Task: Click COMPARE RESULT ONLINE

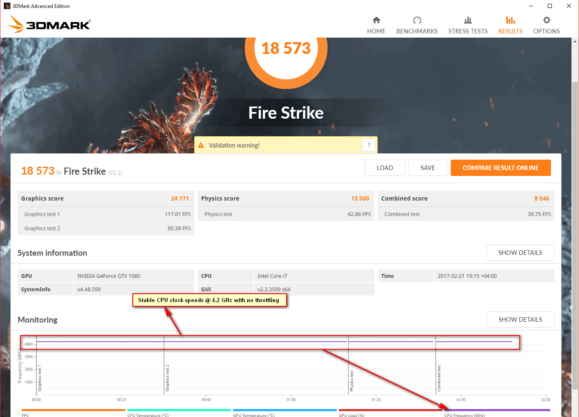Action: click(x=501, y=168)
